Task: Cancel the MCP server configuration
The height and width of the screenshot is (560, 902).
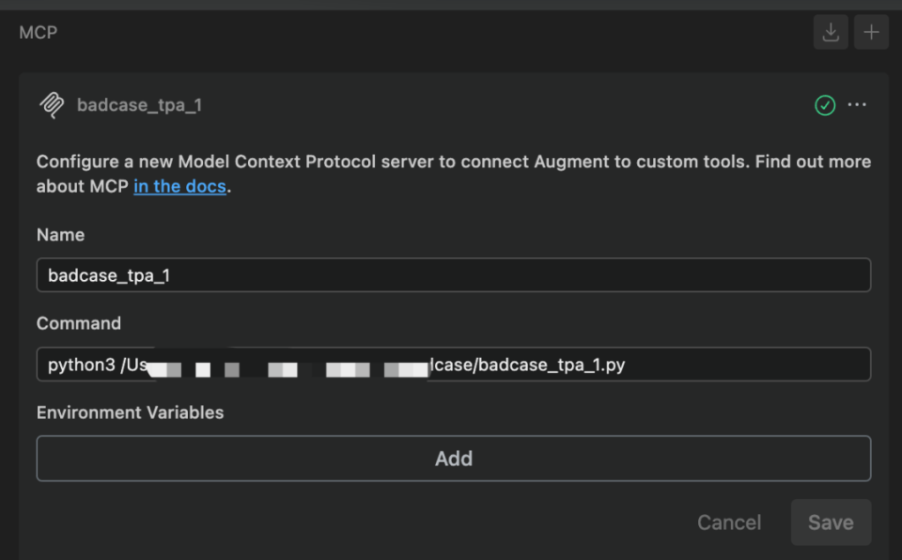Action: click(x=729, y=522)
